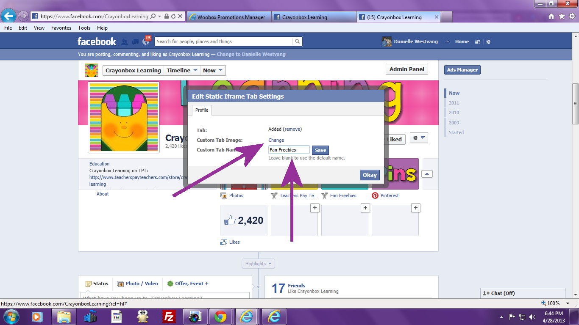Click the Facebook logo
This screenshot has width=579, height=325.
point(97,41)
